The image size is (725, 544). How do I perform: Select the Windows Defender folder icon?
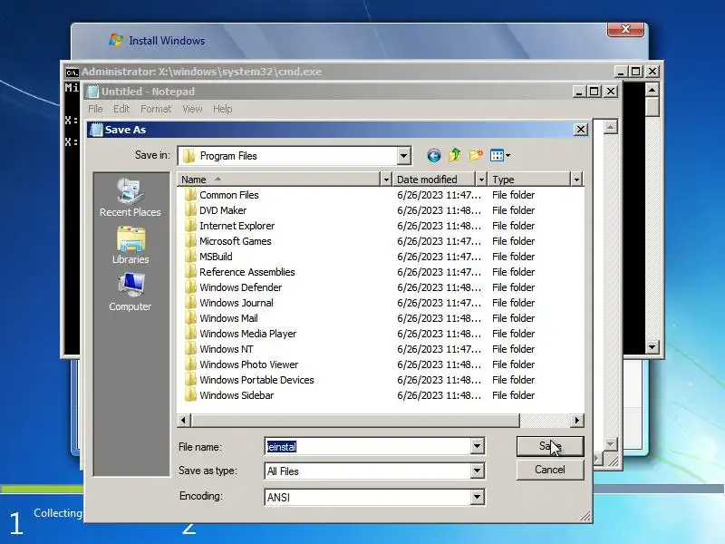point(189,287)
